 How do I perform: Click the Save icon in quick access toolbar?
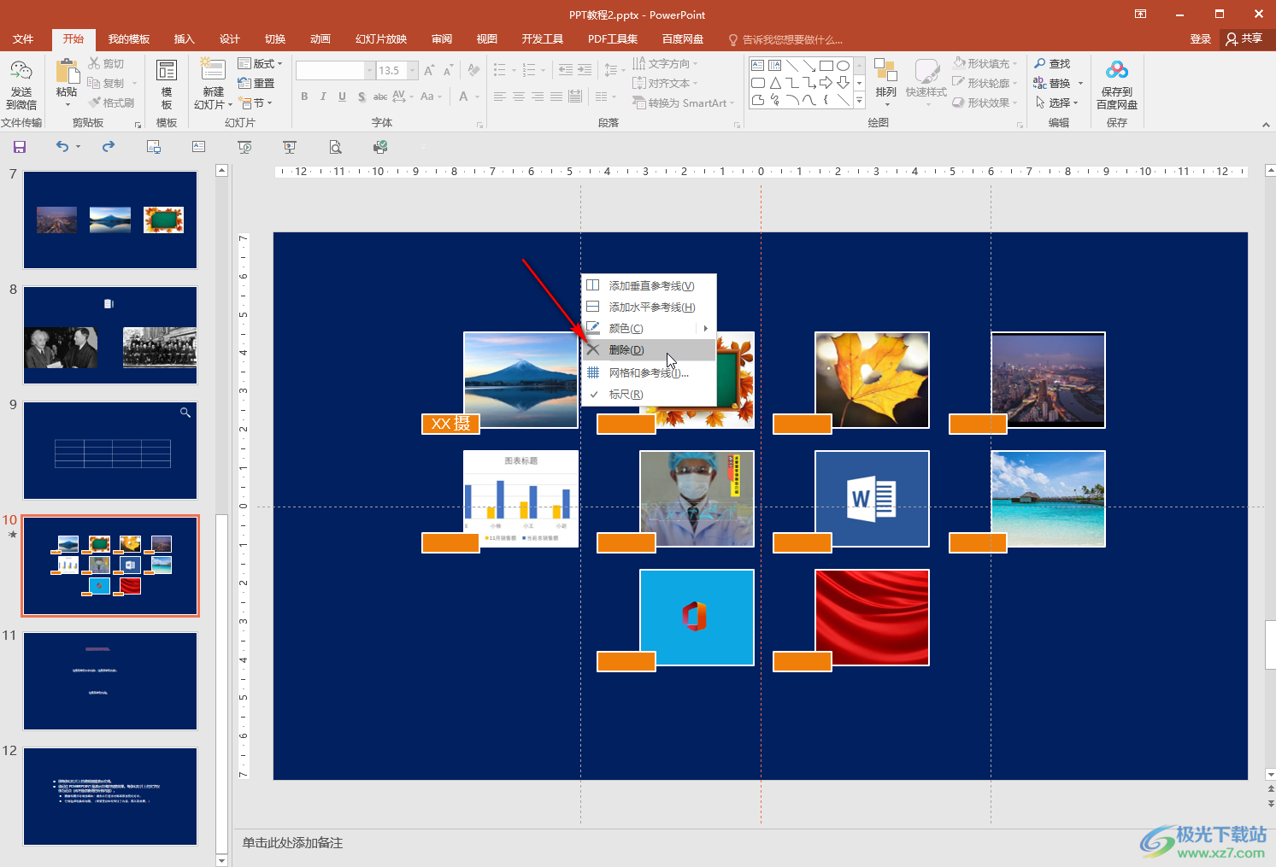19,147
